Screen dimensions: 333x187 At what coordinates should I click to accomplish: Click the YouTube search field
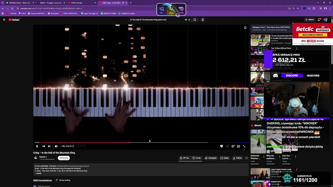[x=156, y=20]
